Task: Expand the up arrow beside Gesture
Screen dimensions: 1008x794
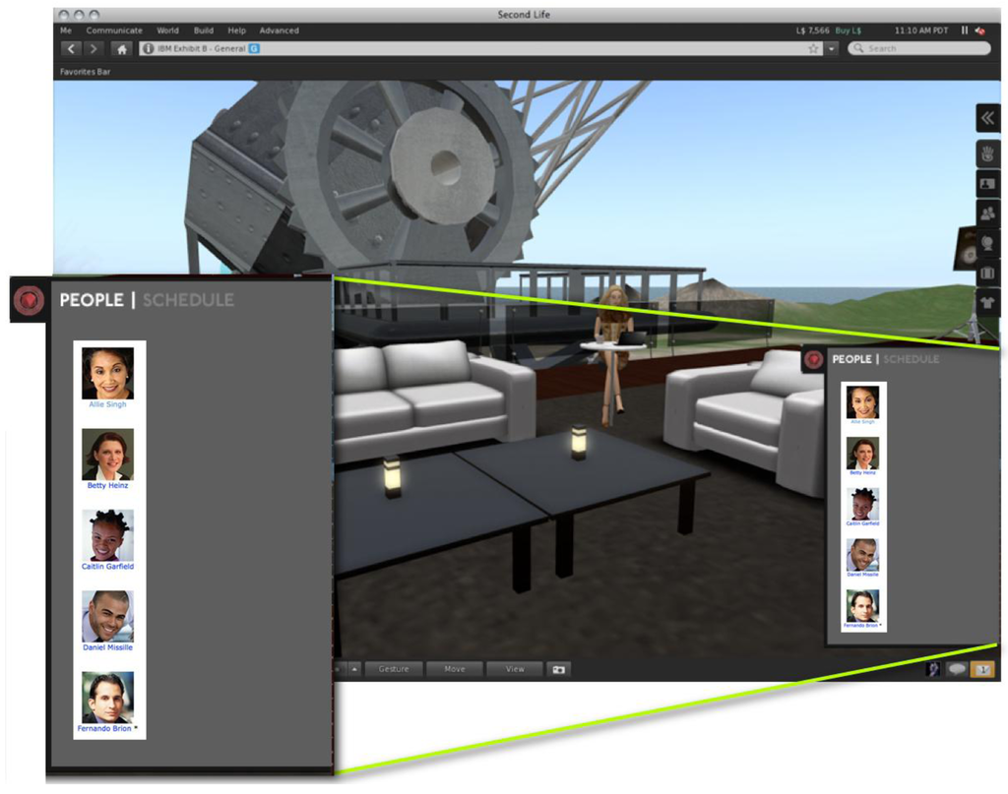Action: 354,669
